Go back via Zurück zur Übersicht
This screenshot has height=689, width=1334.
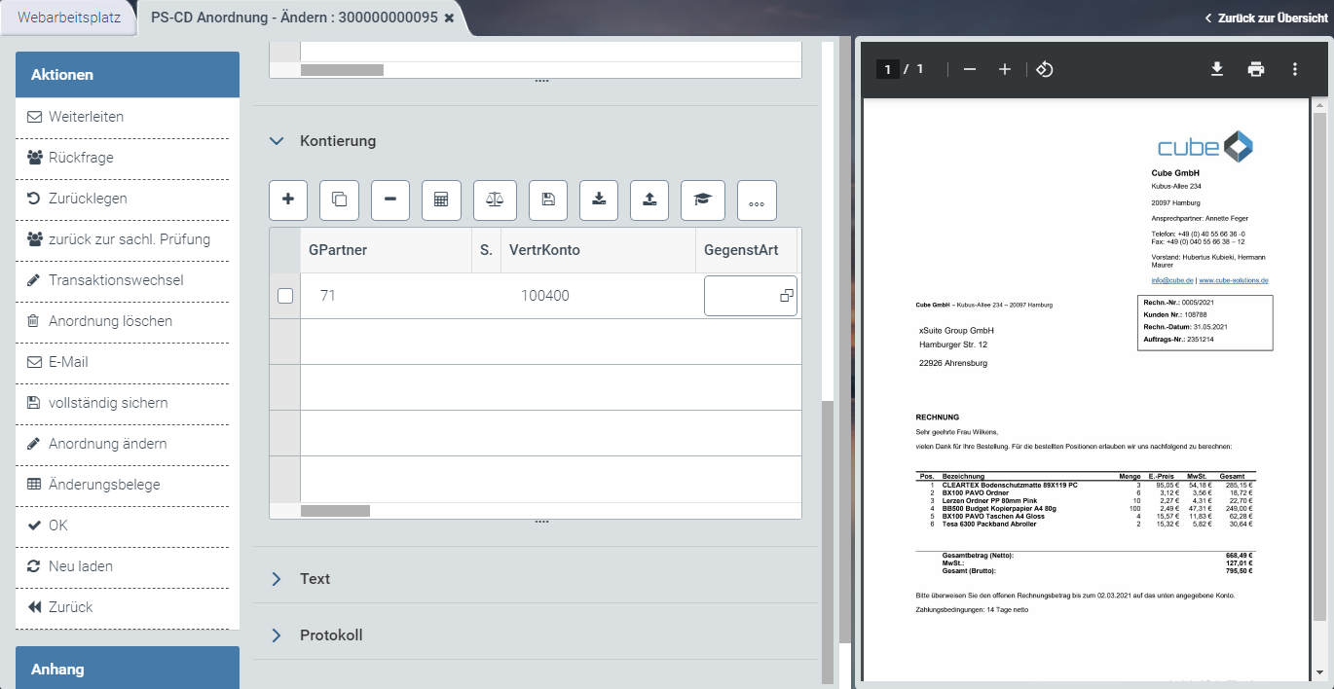pyautogui.click(x=1266, y=18)
